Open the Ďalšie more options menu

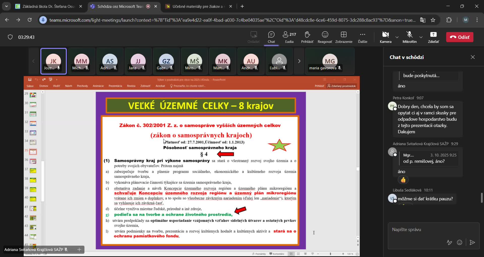(362, 37)
